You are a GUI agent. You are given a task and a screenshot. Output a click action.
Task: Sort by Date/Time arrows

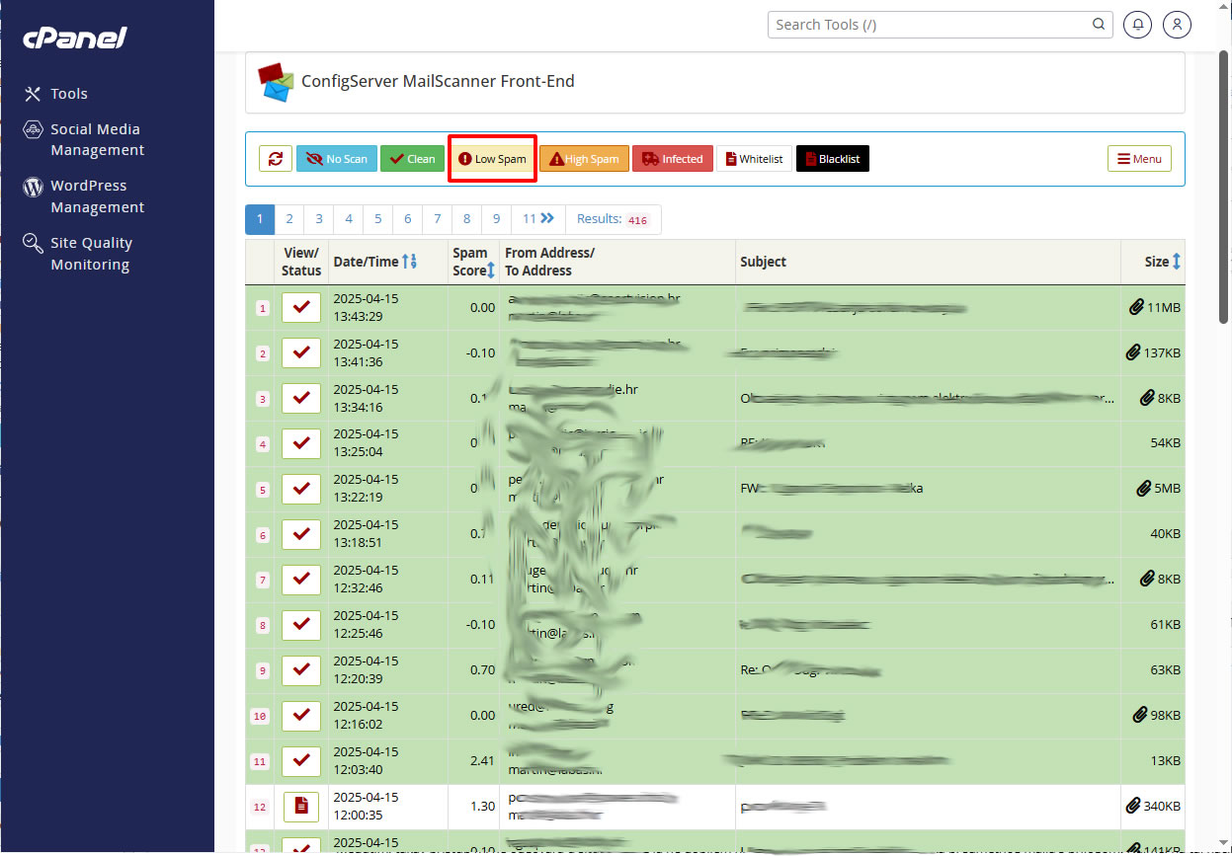point(410,262)
